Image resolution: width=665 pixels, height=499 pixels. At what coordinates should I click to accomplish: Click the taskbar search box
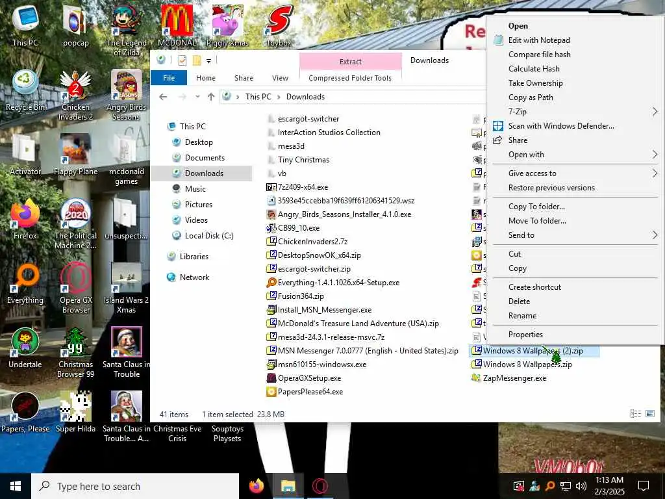pos(135,486)
